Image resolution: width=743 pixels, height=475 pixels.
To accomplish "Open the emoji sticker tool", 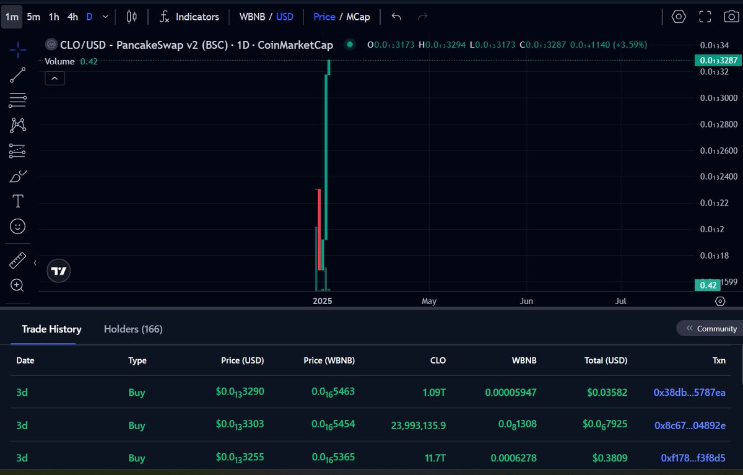I will coord(17,226).
